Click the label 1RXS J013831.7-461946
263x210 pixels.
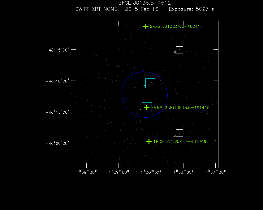(x=180, y=141)
